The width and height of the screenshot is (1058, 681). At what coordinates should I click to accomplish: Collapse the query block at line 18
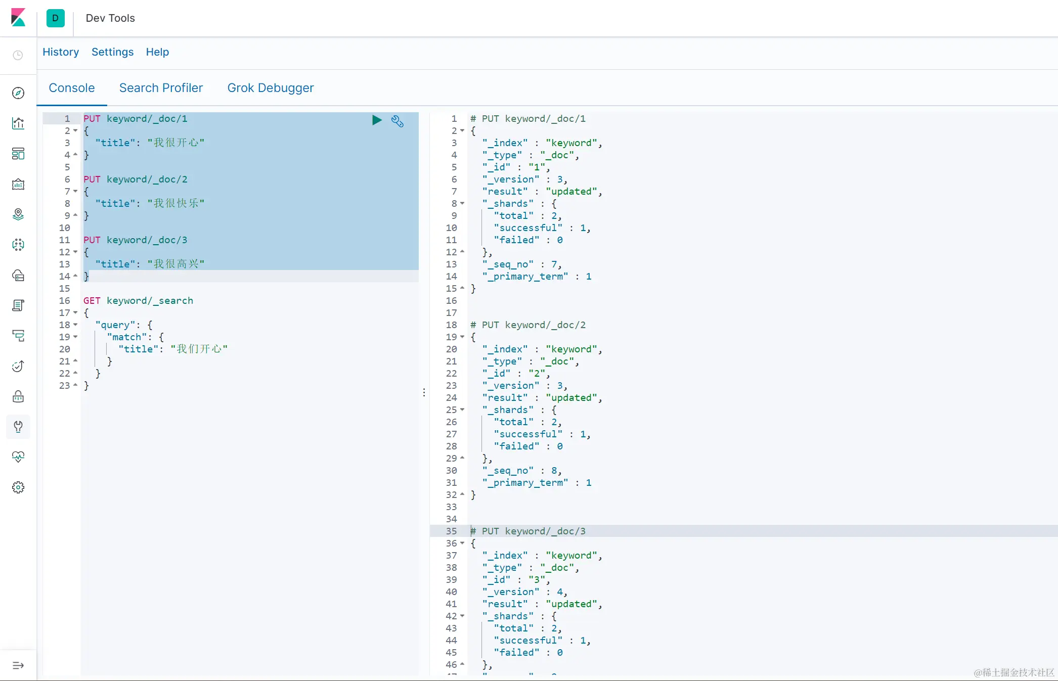pos(75,325)
